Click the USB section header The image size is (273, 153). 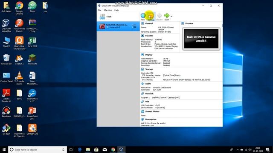click(147, 102)
